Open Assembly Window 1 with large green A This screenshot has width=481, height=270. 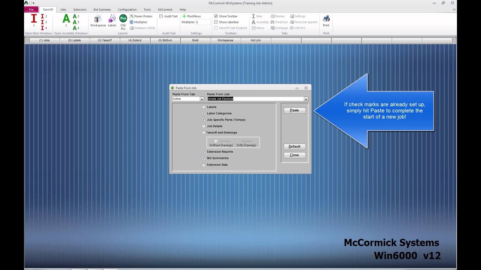[66, 20]
